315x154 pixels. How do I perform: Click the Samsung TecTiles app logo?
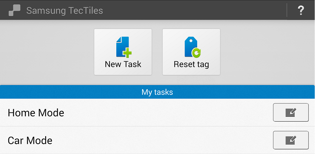coord(14,10)
